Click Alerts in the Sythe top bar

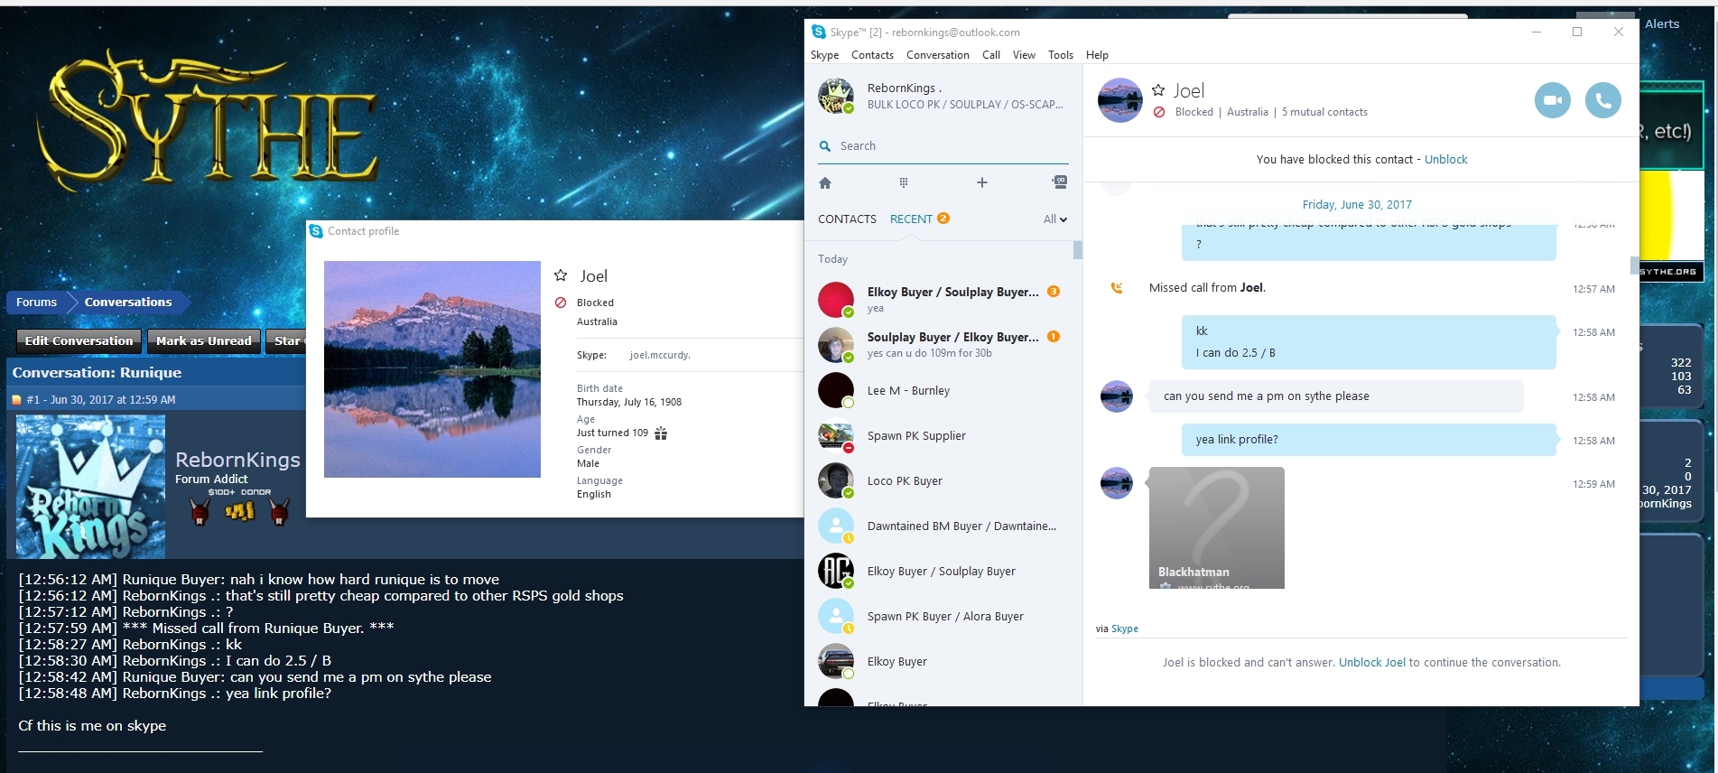pyautogui.click(x=1662, y=24)
